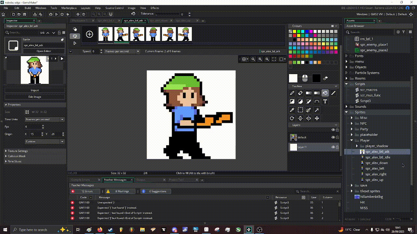Viewport: 417px width, 234px height.
Task: Toggle visibility of Layer 1
Action: [x=333, y=147]
